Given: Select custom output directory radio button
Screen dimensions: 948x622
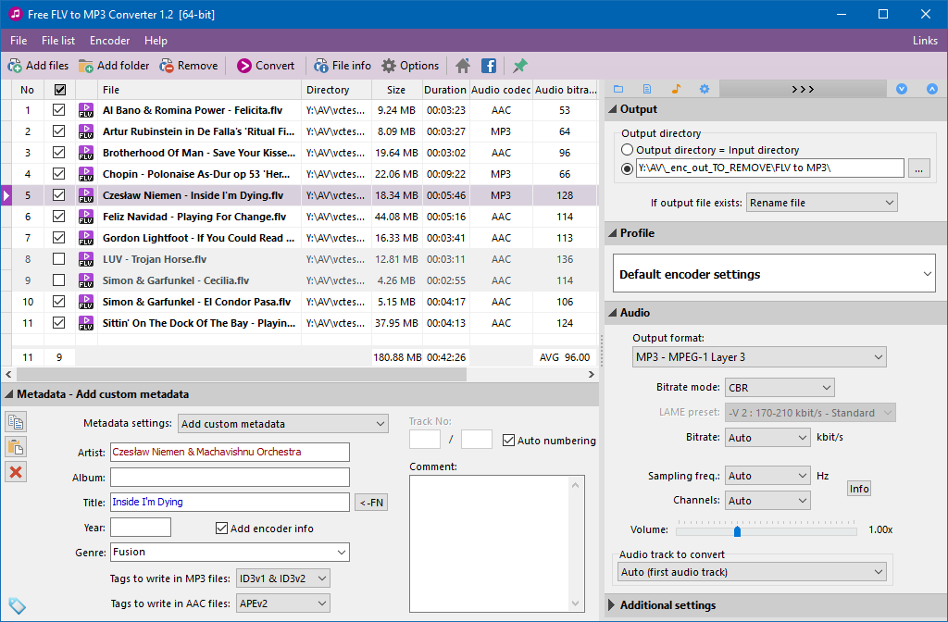Looking at the screenshot, I should 627,168.
